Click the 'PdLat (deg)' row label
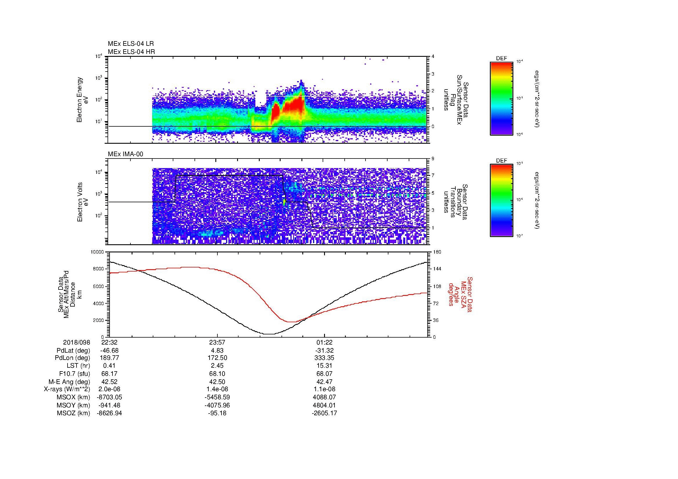This screenshot has height=479, width=678. [x=73, y=351]
